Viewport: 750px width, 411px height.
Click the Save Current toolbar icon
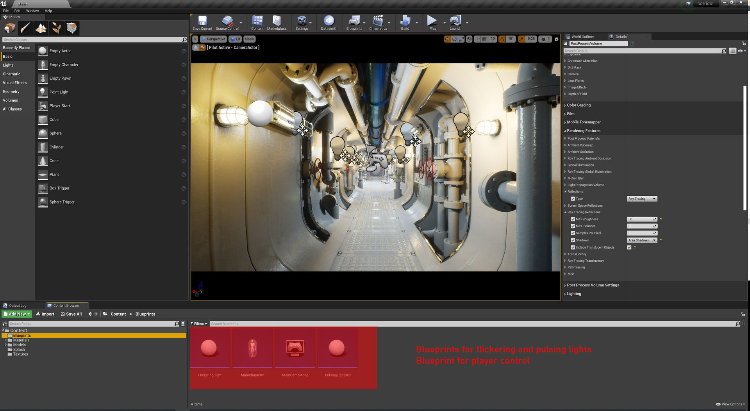[x=202, y=23]
